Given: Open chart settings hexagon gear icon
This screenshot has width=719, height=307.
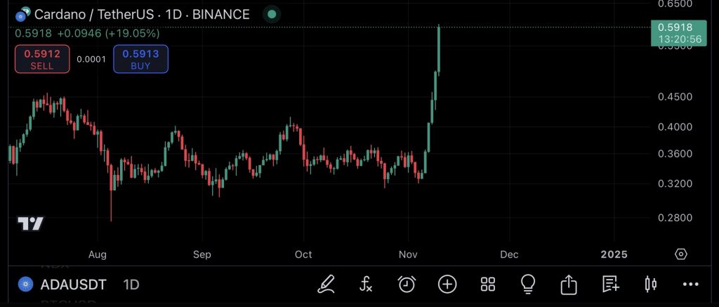Looking at the screenshot, I should tap(680, 254).
